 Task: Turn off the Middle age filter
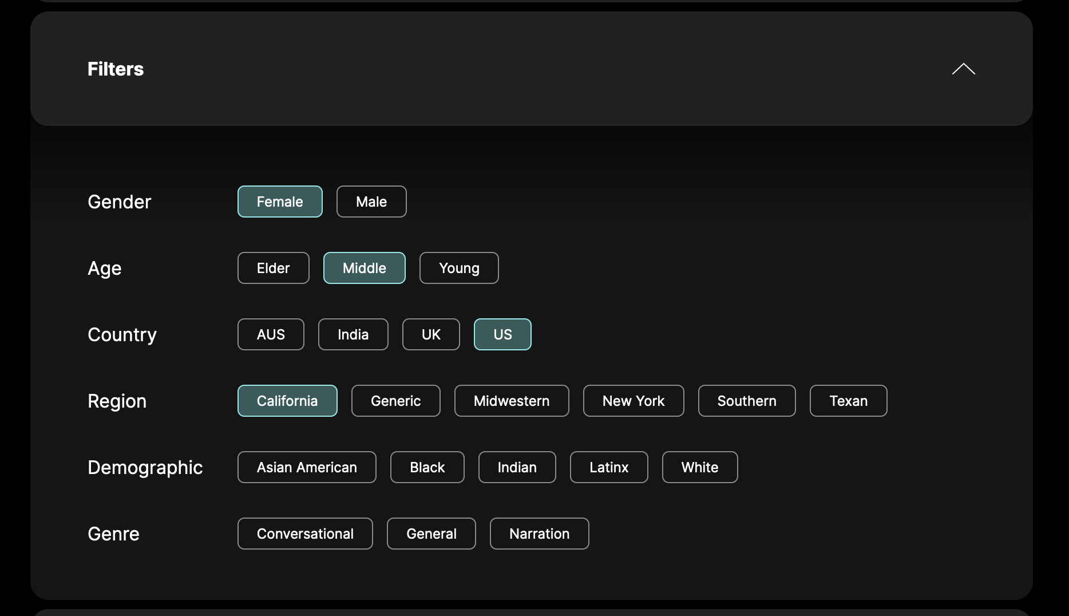[x=364, y=268]
